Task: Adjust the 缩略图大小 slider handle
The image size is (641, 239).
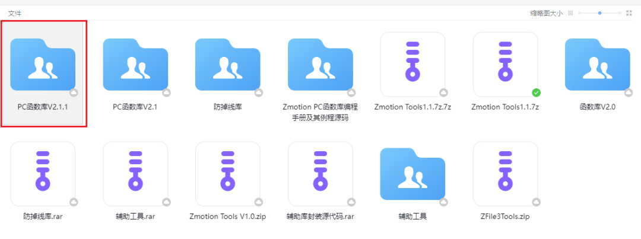Action: click(599, 13)
